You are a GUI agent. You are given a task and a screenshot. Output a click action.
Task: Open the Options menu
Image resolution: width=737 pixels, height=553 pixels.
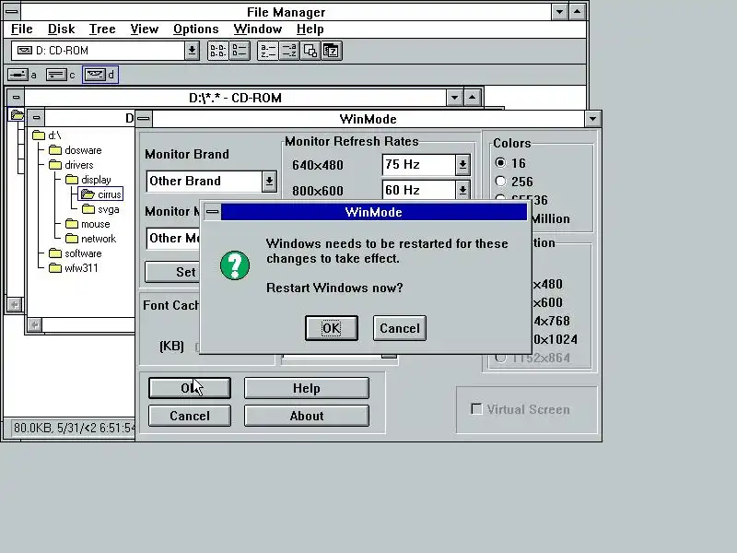pyautogui.click(x=196, y=29)
